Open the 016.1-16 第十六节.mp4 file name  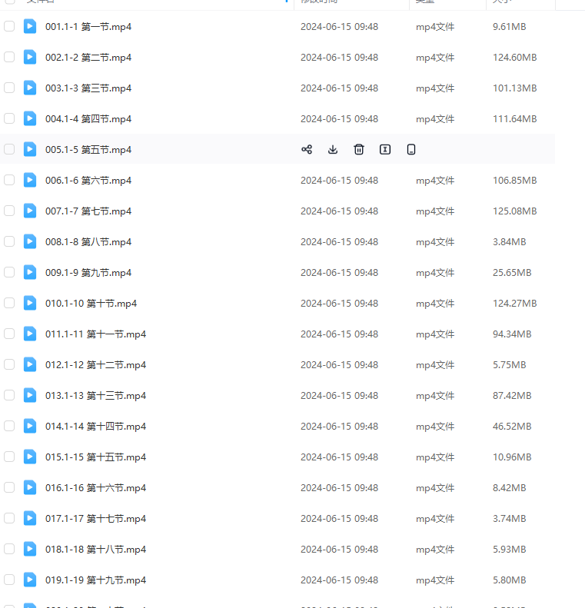pyautogui.click(x=95, y=488)
